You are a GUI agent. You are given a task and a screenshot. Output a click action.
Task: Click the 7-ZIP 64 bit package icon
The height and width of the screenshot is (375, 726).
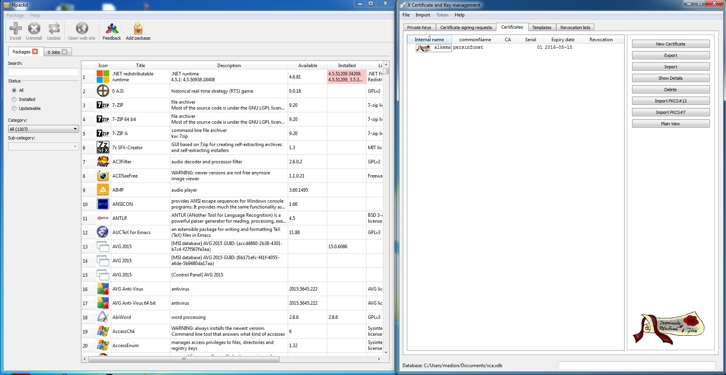pos(103,119)
